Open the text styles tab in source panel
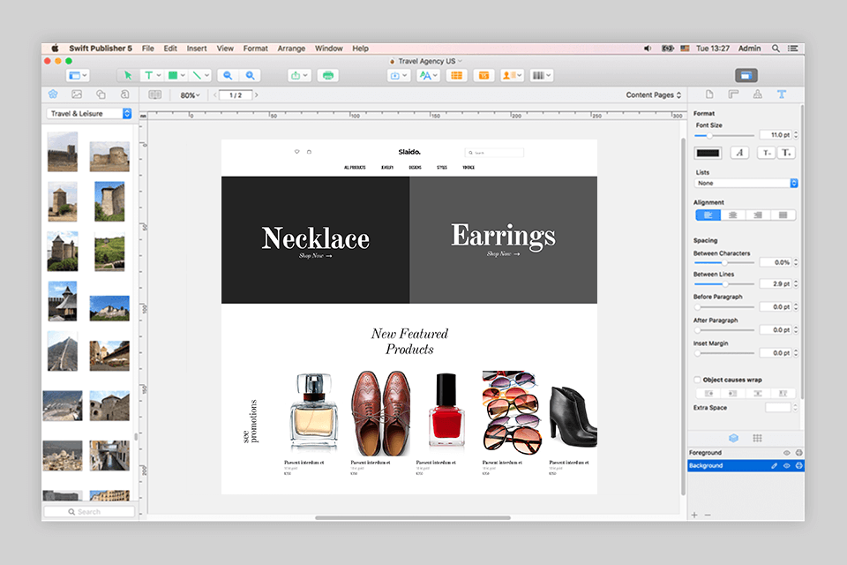The height and width of the screenshot is (565, 847). pos(124,94)
